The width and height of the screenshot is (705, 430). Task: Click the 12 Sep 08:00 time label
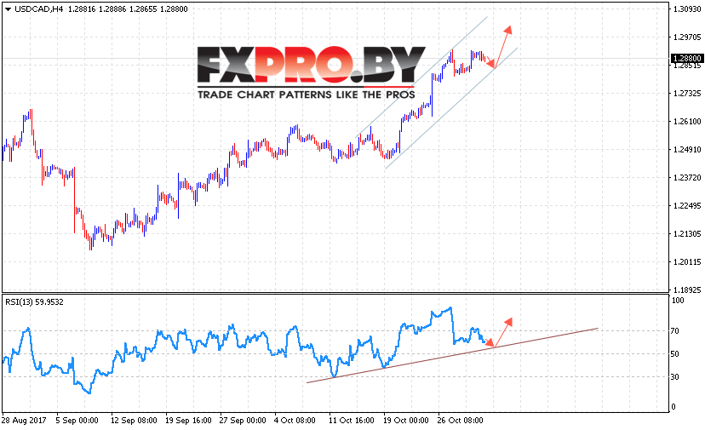[x=134, y=421]
